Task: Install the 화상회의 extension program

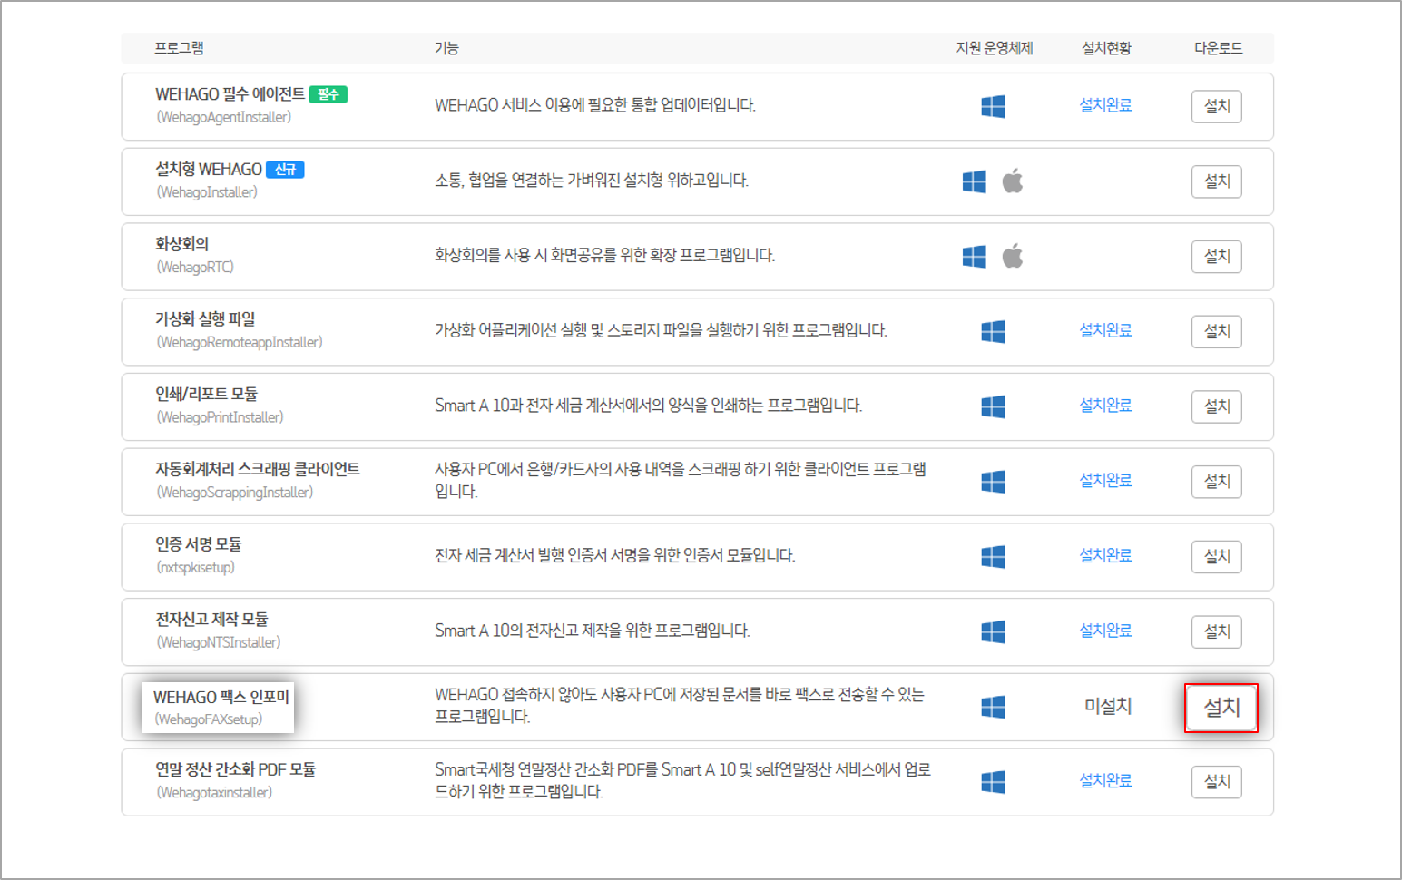Action: [x=1216, y=257]
